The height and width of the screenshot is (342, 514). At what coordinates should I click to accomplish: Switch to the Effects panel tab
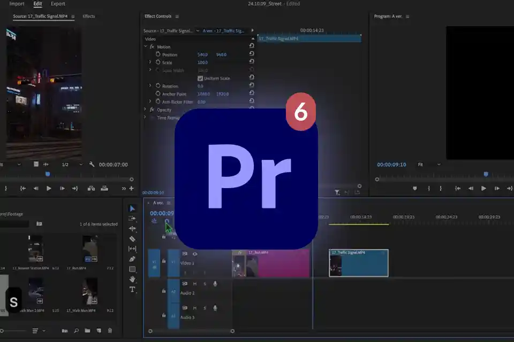pos(88,16)
